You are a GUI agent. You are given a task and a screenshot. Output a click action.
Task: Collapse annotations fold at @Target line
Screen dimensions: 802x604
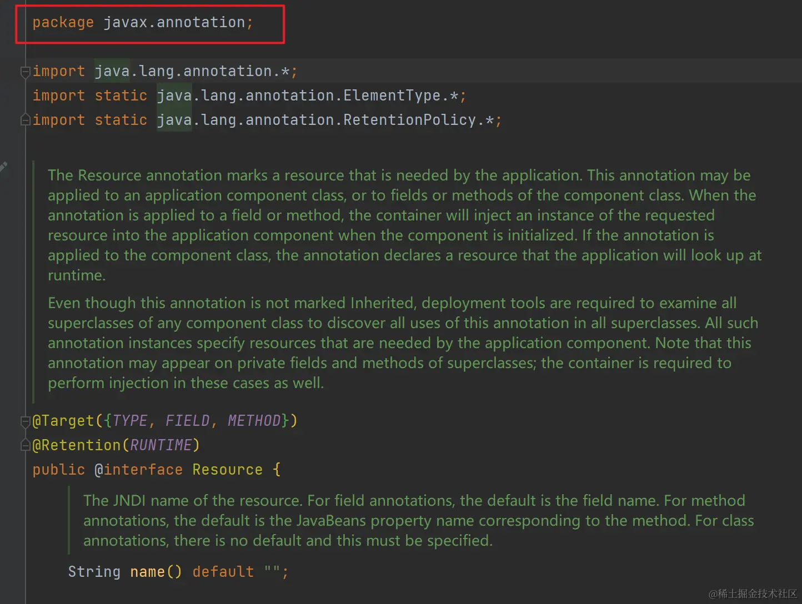pyautogui.click(x=25, y=421)
